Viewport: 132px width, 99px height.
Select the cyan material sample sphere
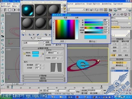click(28, 11)
